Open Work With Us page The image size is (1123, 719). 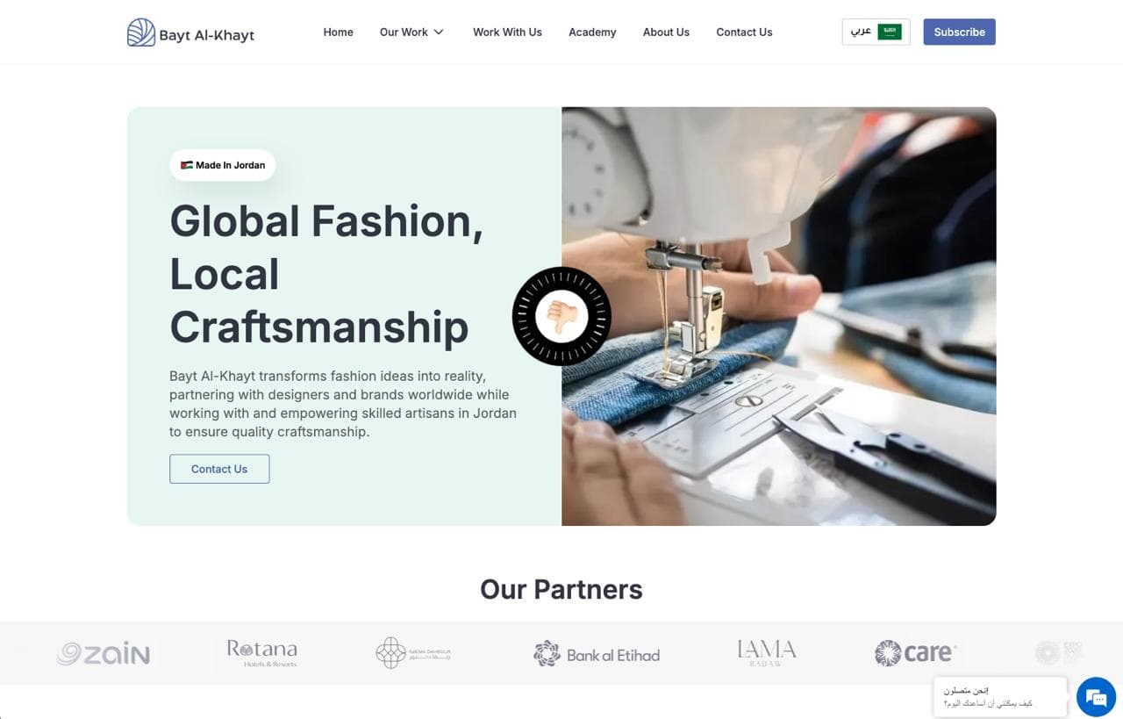507,32
